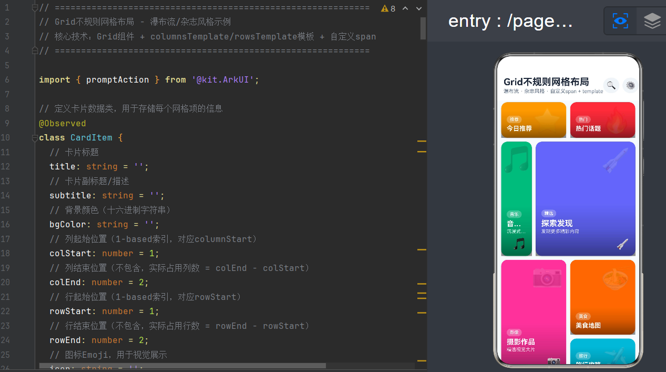
Task: Click the 摄影作品 card subtitle '精选视觉大片'
Action: [x=521, y=349]
